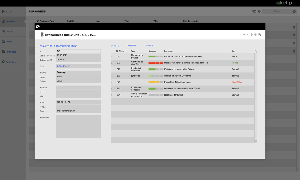300x180 pixels.
Task: Expand the Société dropdown showing Pconcept
Action: coord(78,72)
